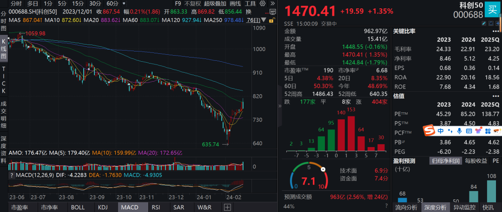Click the bell alert icon under 000688

point(490,23)
